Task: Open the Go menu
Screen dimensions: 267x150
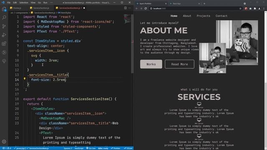Action: (39, 2)
